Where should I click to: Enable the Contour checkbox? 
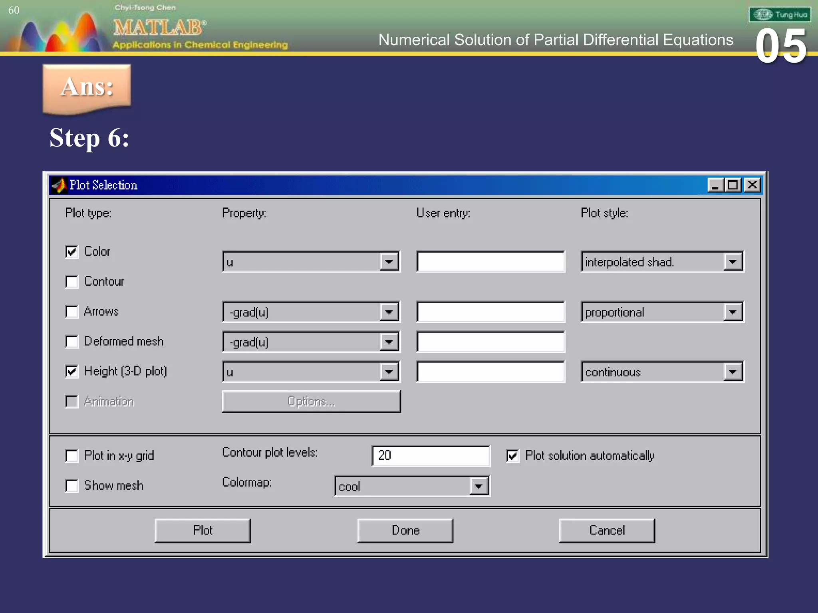pyautogui.click(x=72, y=282)
